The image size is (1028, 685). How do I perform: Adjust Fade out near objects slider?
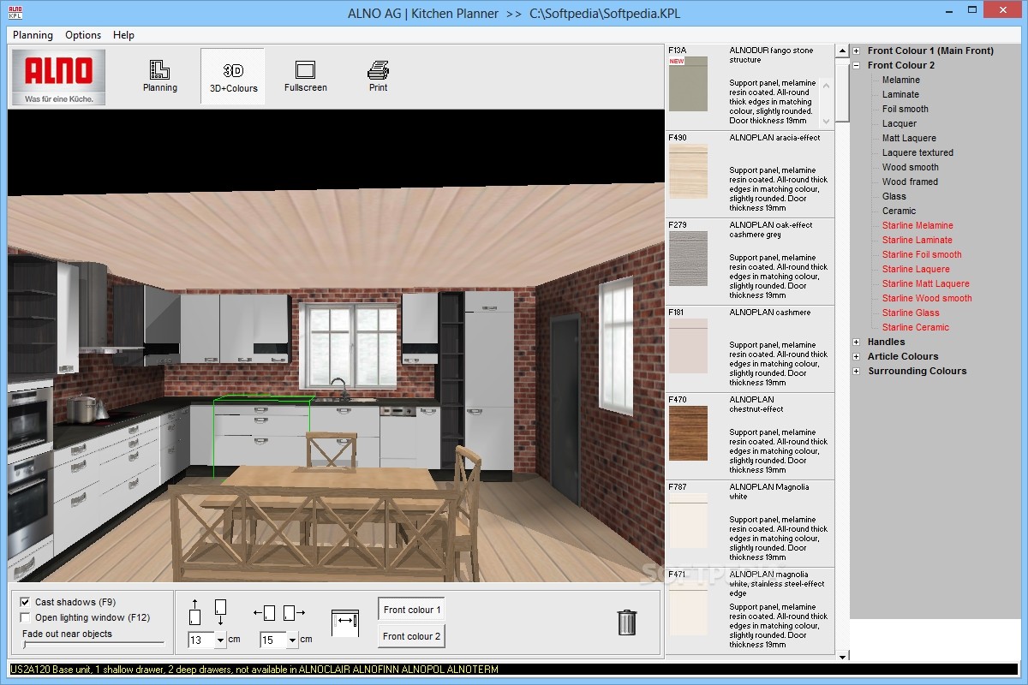[x=93, y=643]
